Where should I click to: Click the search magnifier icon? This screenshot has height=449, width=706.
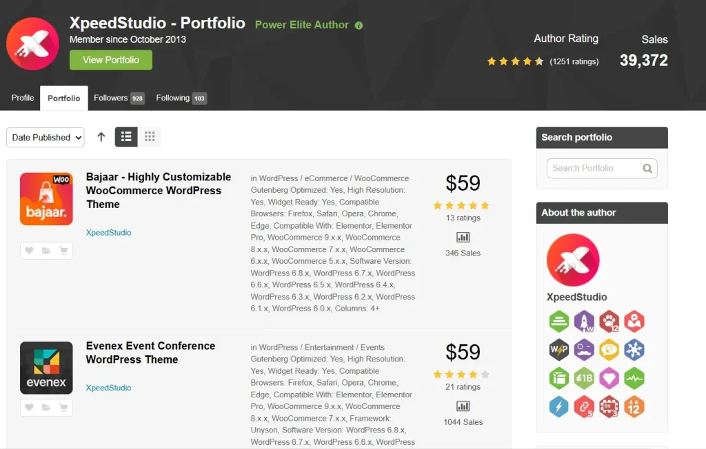647,168
